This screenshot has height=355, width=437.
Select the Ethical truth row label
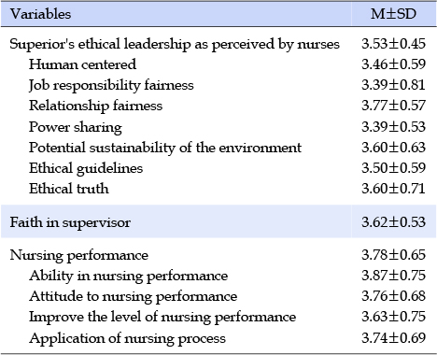tap(69, 189)
